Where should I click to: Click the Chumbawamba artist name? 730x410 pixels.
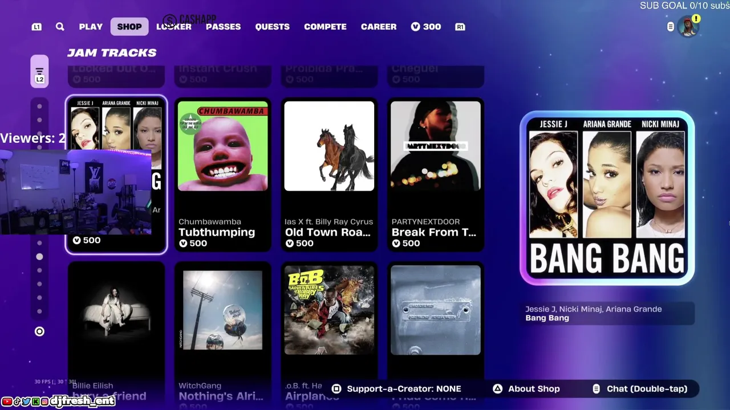pyautogui.click(x=210, y=222)
